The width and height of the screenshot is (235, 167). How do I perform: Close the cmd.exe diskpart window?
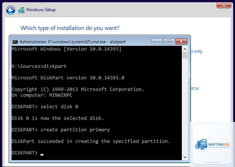181,41
